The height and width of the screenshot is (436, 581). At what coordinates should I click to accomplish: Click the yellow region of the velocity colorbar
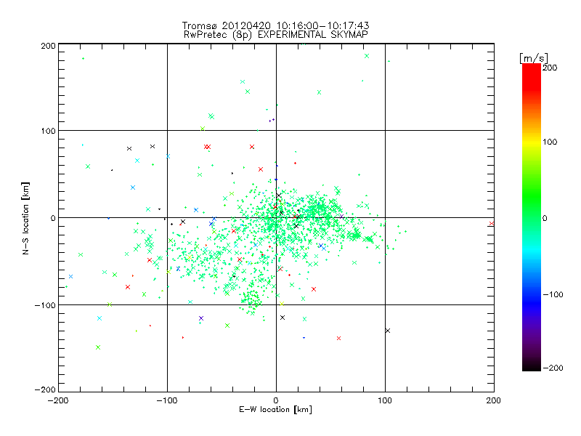532,142
